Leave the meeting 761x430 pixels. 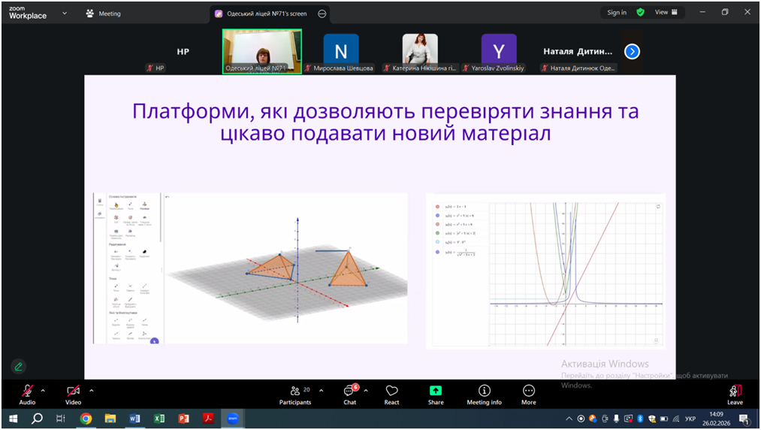pos(735,394)
